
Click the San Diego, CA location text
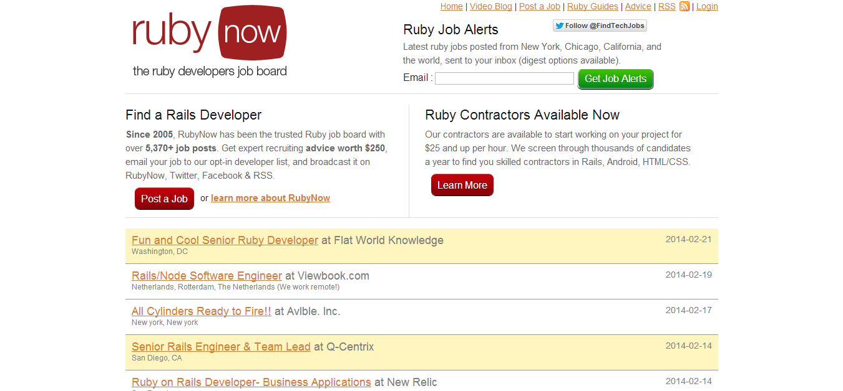(157, 358)
